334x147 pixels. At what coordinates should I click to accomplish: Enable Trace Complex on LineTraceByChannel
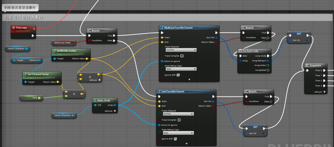point(179,120)
